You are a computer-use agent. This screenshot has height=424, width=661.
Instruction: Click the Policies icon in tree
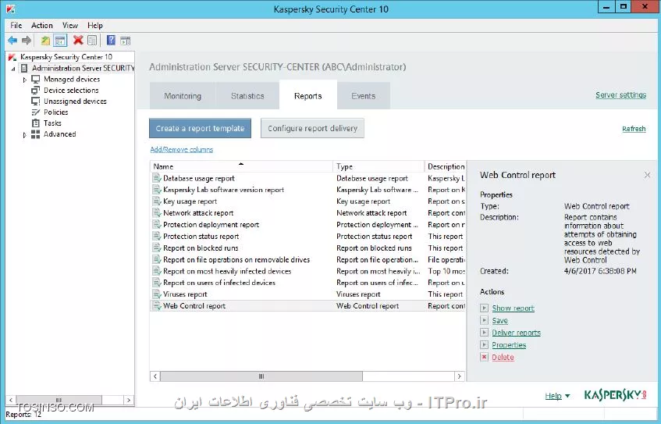coord(36,112)
